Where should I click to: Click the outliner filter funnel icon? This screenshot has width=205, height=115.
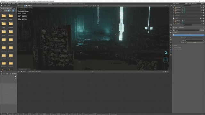click(201, 6)
